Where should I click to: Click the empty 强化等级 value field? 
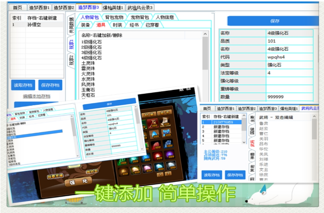click(289, 81)
